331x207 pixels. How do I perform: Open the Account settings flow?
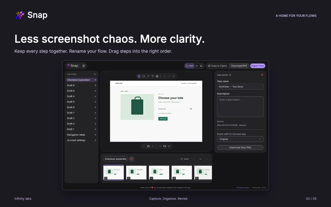pos(81,140)
